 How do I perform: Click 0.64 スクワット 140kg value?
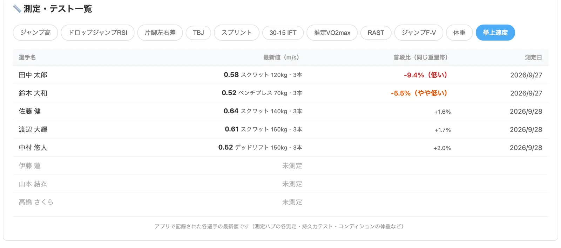click(263, 111)
